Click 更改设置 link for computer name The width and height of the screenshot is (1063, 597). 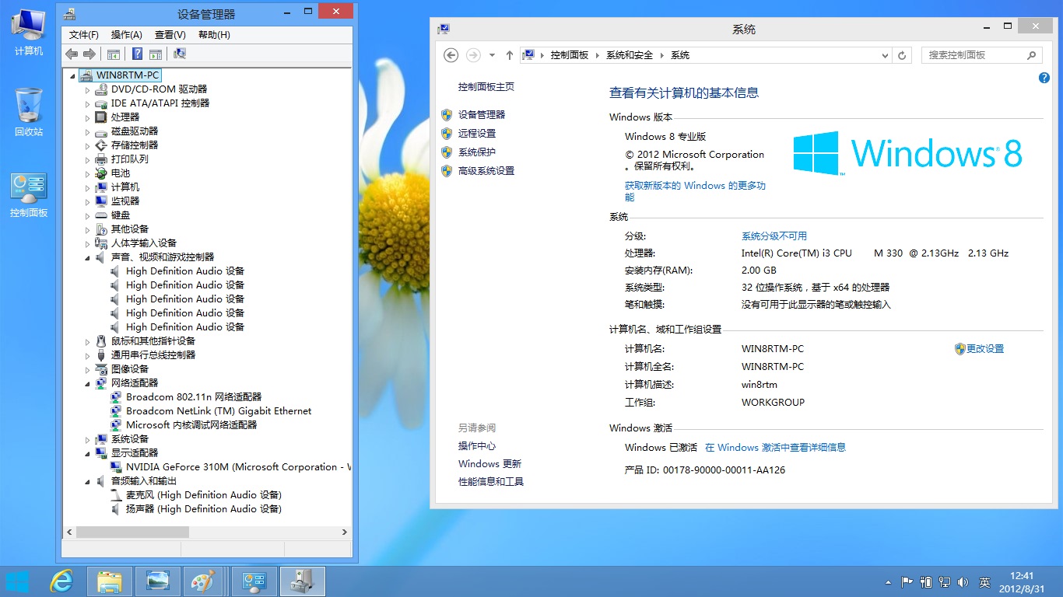(985, 349)
